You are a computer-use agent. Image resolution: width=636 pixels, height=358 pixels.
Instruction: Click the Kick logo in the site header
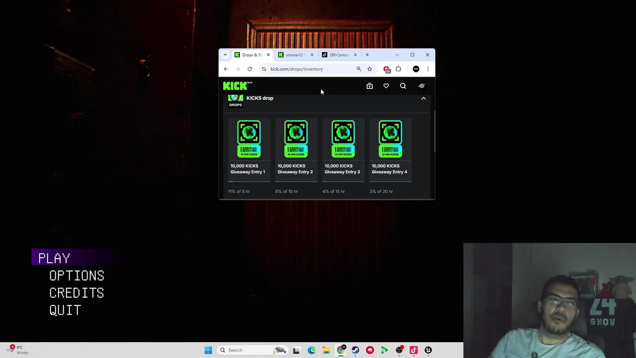tap(237, 86)
